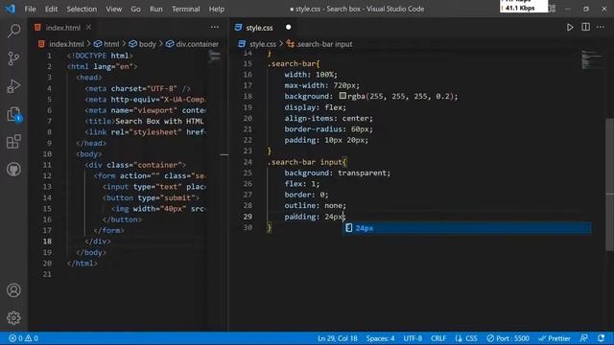The image size is (614, 345).
Task: Customize layout icon in title bar
Action: pyautogui.click(x=553, y=9)
